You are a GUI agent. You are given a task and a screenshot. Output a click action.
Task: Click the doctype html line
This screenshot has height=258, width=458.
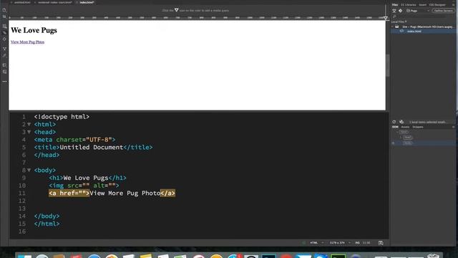point(62,117)
